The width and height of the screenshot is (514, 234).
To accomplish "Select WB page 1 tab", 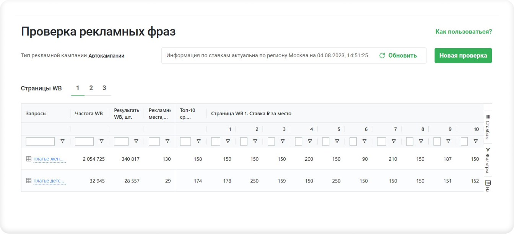I will click(78, 88).
